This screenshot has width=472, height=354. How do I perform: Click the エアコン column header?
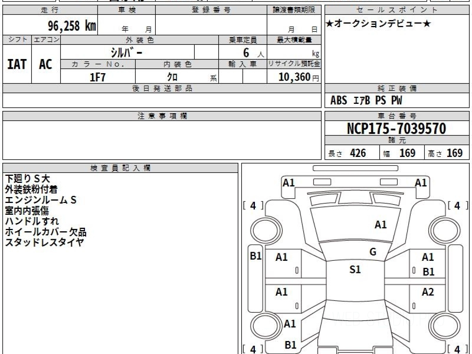pyautogui.click(x=46, y=40)
